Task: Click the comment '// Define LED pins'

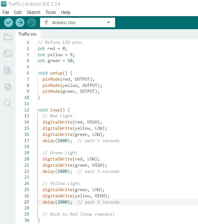Action: point(60,42)
